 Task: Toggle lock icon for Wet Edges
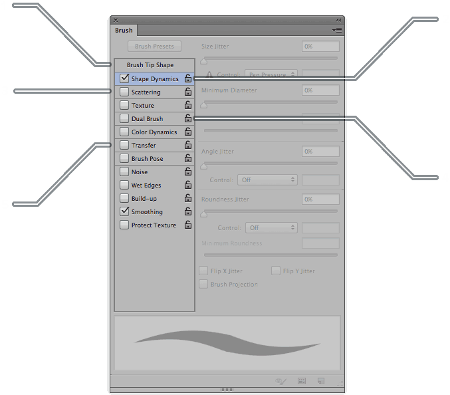point(188,185)
